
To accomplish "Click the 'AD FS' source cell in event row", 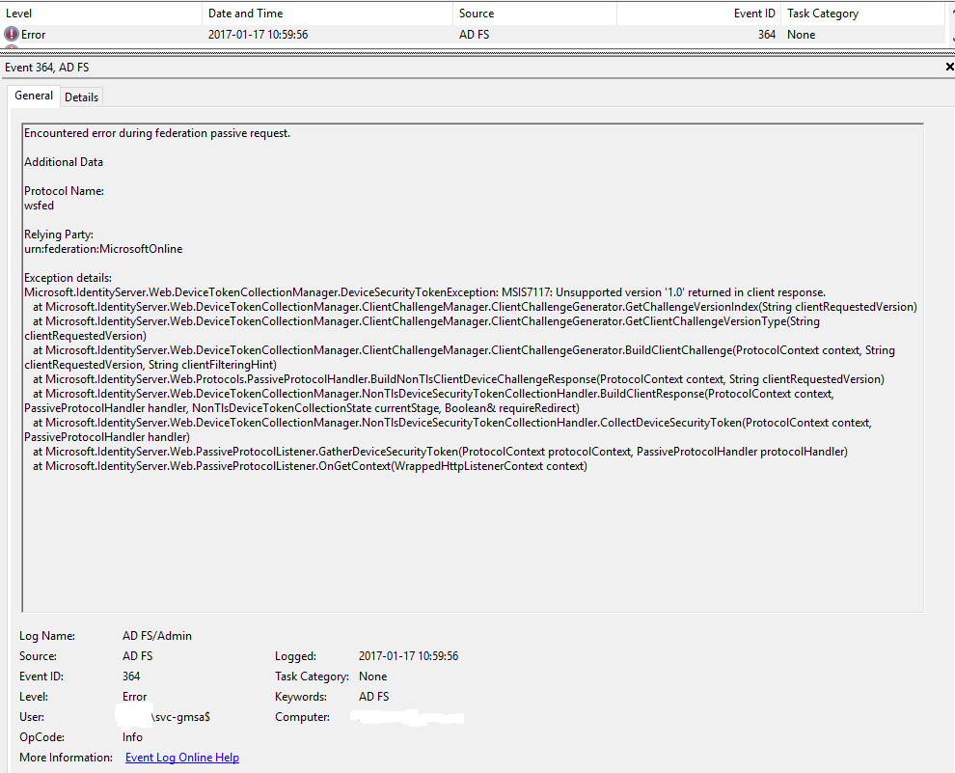I will point(475,35).
